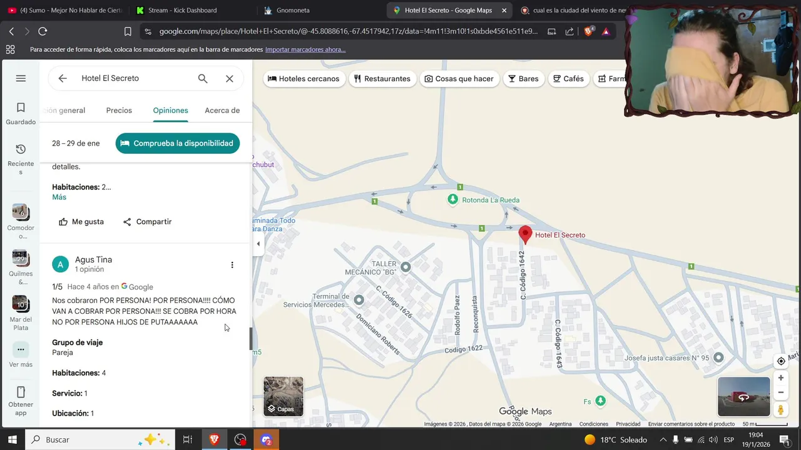Switch to the general overview tab
The height and width of the screenshot is (450, 801).
click(x=64, y=111)
